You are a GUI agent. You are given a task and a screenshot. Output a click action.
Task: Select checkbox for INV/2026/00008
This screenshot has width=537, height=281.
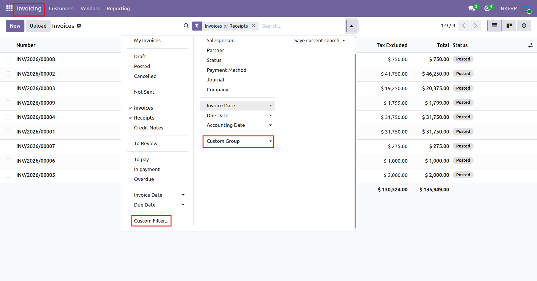[x=8, y=59]
